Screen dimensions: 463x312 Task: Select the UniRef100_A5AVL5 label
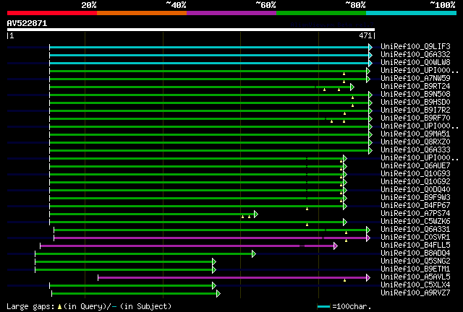[415, 277]
